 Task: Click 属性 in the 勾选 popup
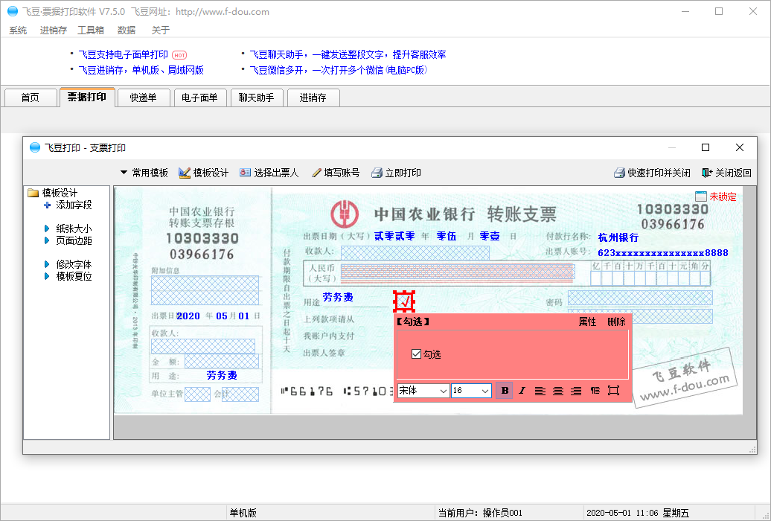(x=587, y=322)
